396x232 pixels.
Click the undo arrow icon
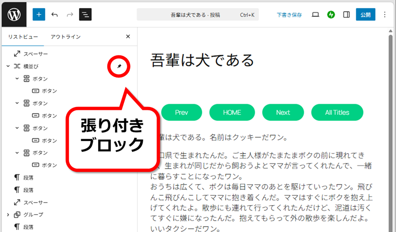[x=55, y=15]
